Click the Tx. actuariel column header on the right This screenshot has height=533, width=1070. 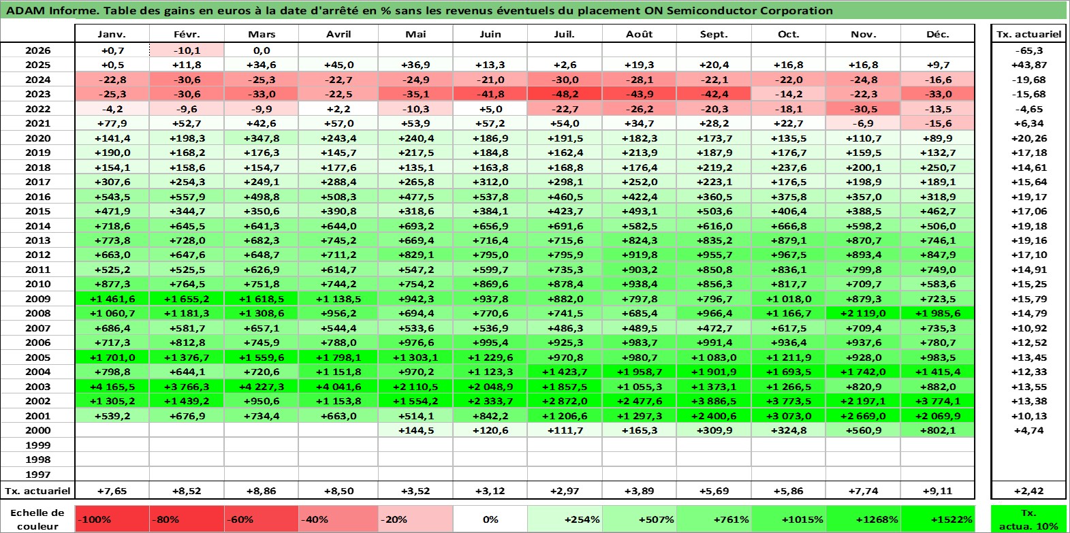click(x=1028, y=34)
